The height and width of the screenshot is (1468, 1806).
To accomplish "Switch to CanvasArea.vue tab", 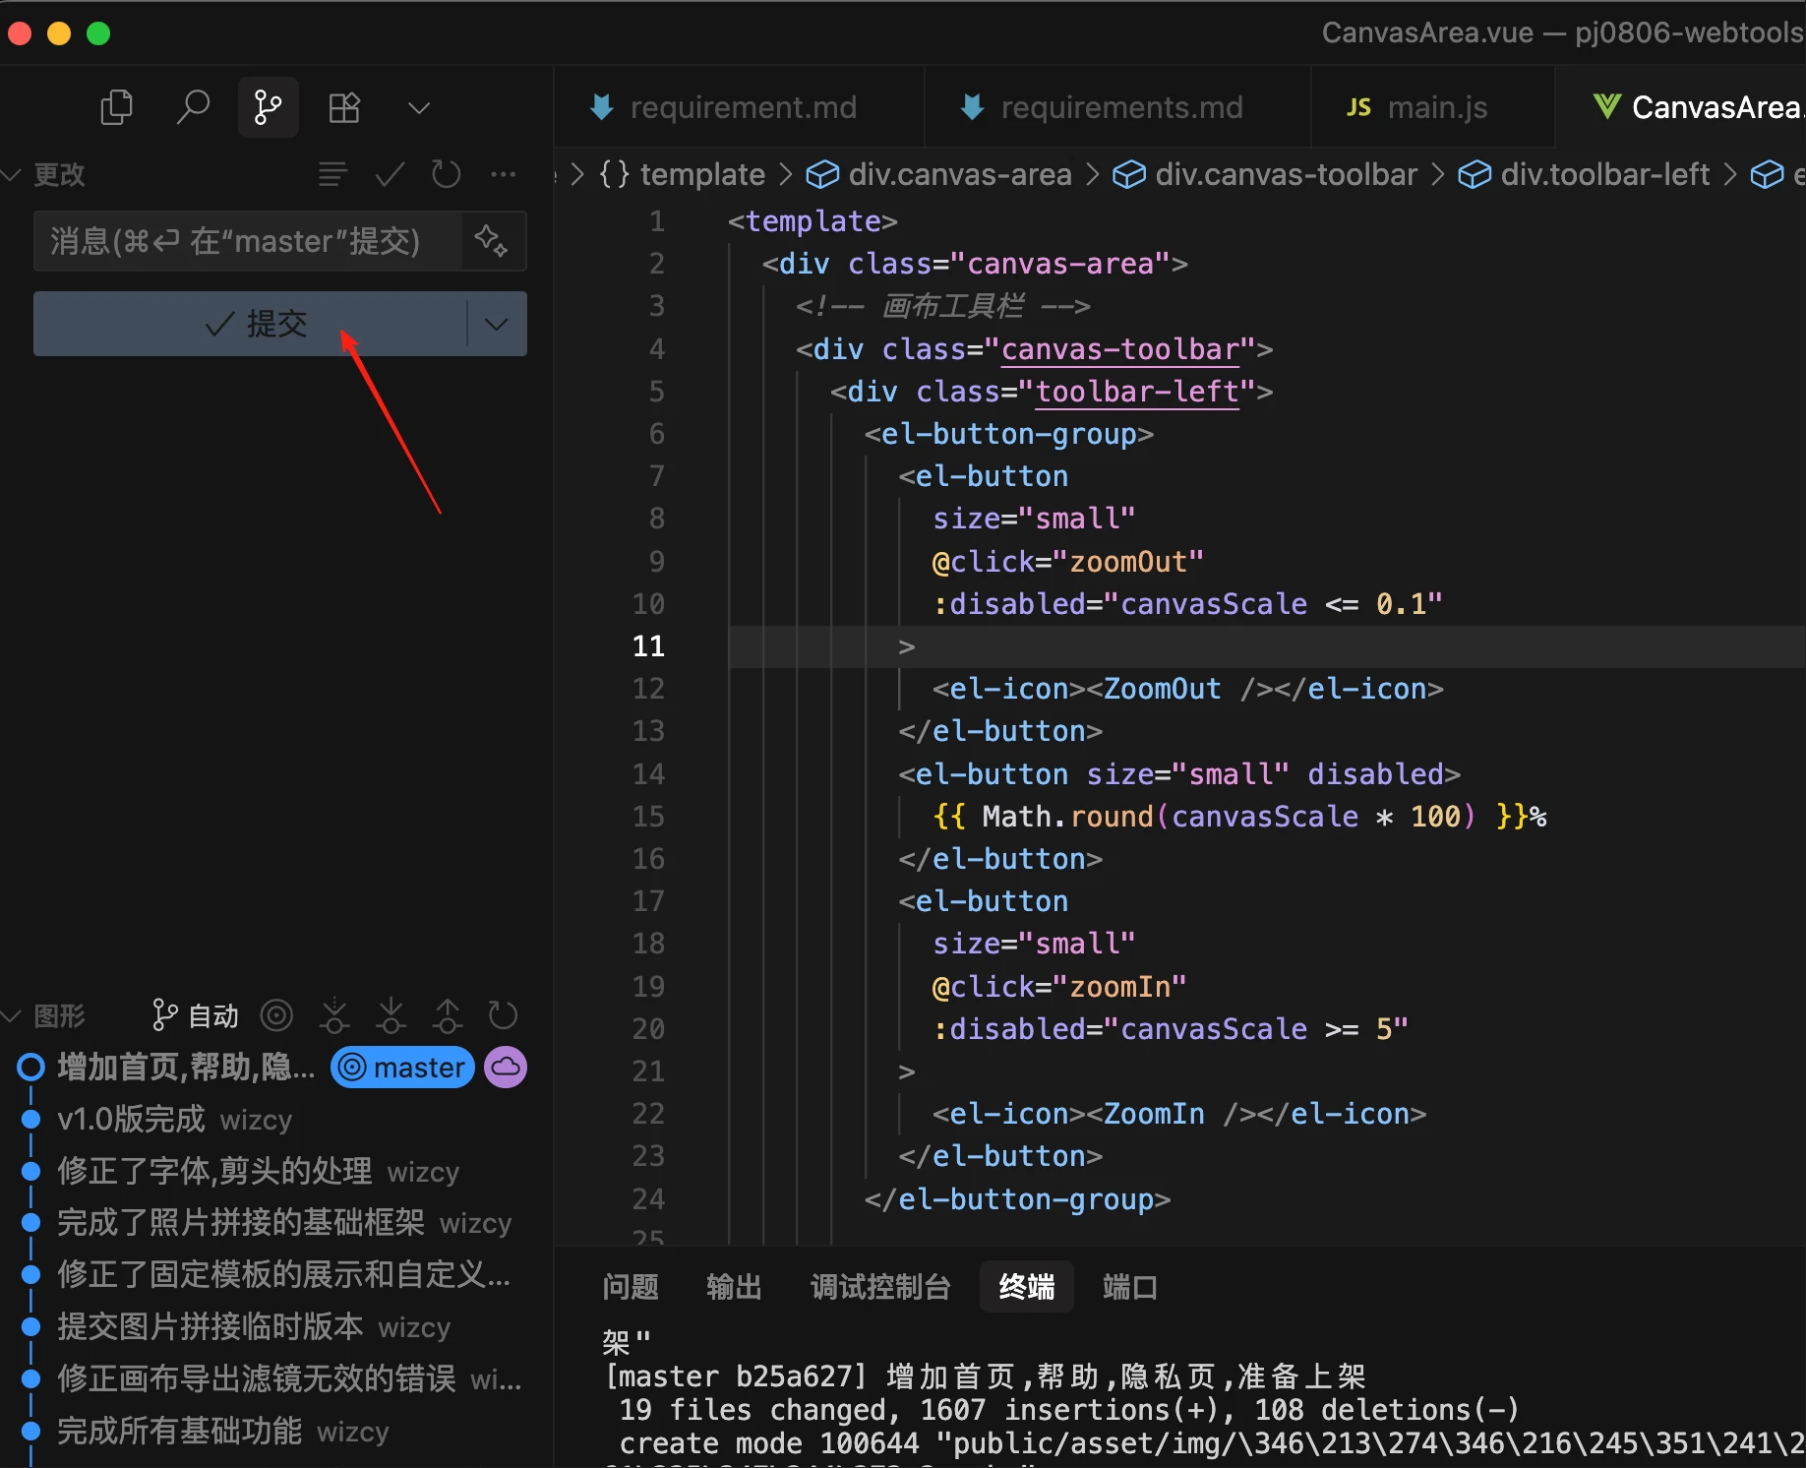I will (1681, 107).
